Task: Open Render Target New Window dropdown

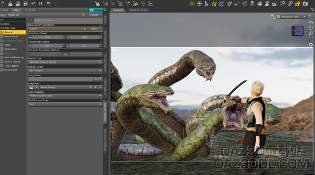Action: (x=65, y=71)
